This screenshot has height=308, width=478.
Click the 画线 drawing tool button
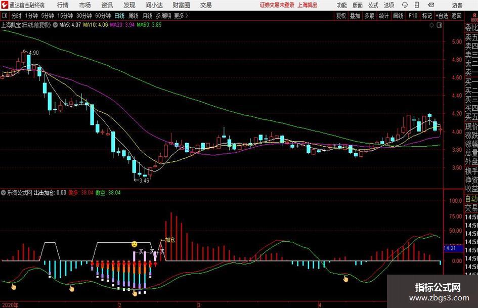[398, 16]
